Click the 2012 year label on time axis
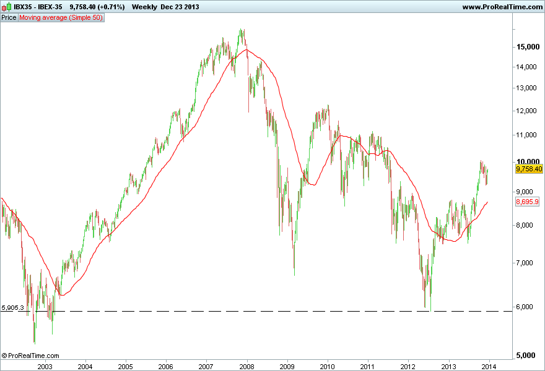The width and height of the screenshot is (545, 371). [x=408, y=367]
